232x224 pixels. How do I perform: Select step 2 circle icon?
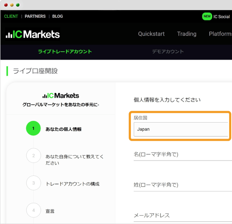point(34,156)
